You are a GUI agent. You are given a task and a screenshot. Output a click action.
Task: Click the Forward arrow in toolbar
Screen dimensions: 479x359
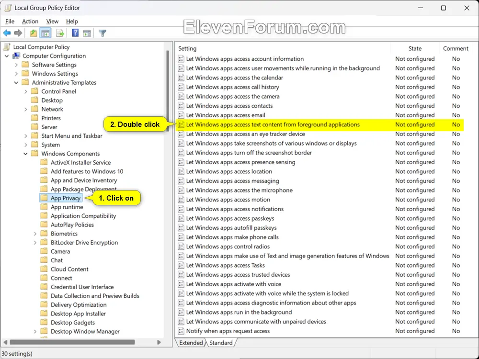pos(18,33)
